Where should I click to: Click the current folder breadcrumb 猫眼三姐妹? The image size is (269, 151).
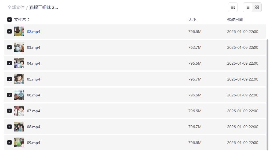click(x=44, y=7)
